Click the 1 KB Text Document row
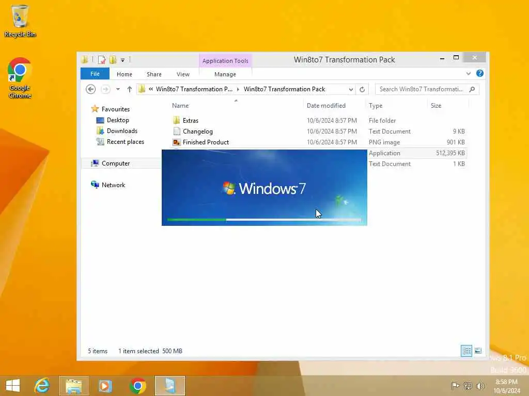 coord(417,164)
